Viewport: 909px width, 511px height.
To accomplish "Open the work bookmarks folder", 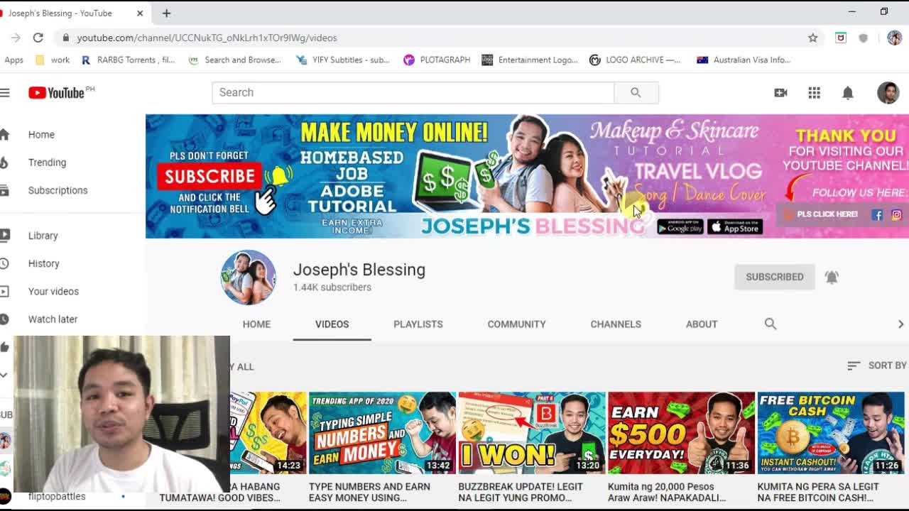I will (x=52, y=60).
